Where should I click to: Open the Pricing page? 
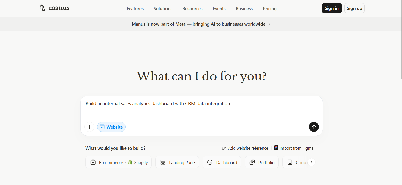click(x=270, y=9)
